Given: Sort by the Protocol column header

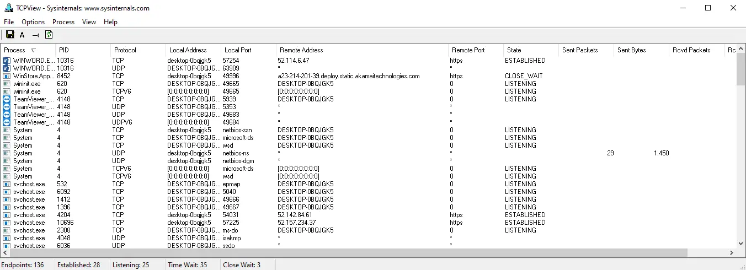Looking at the screenshot, I should click(x=138, y=50).
